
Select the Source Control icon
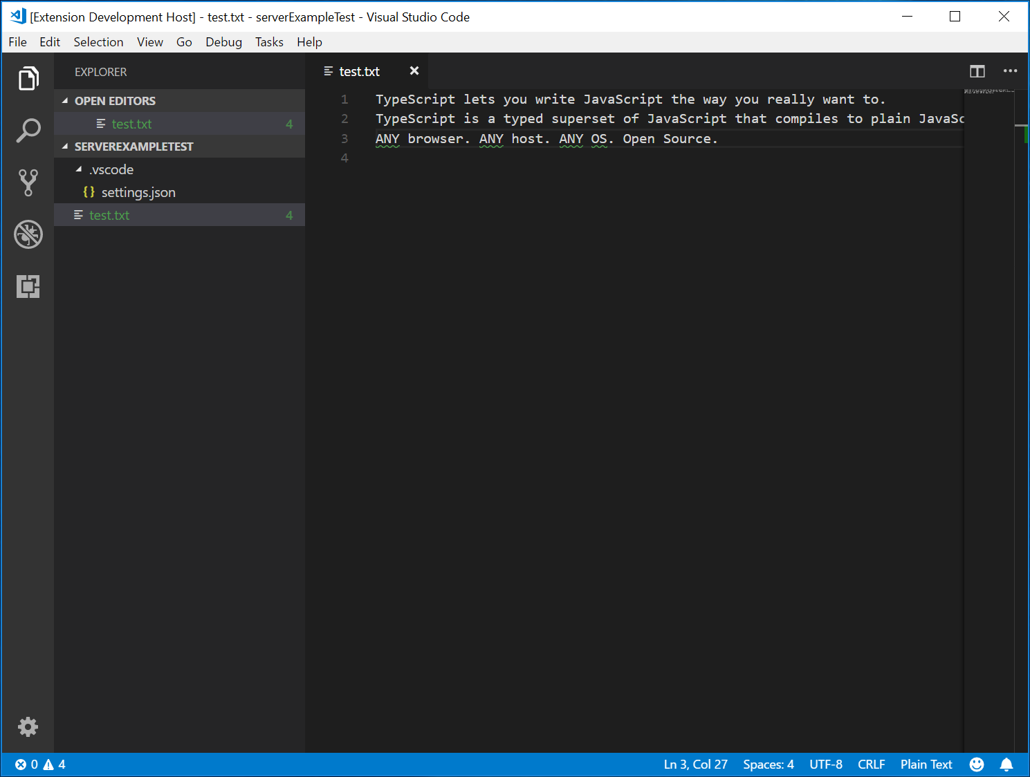pos(28,182)
